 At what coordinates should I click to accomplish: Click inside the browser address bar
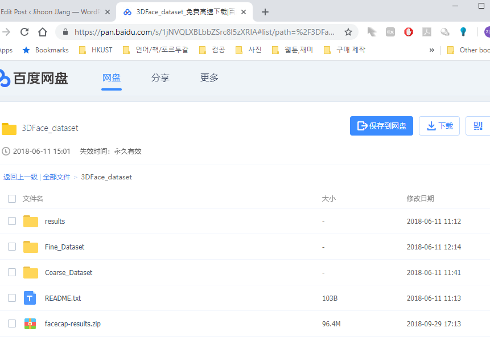click(199, 32)
